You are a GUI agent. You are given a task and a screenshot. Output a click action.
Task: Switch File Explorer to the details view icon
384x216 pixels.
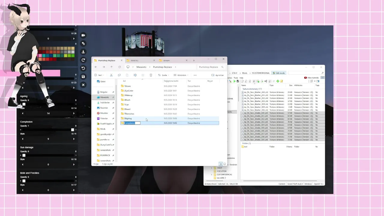[221, 164]
